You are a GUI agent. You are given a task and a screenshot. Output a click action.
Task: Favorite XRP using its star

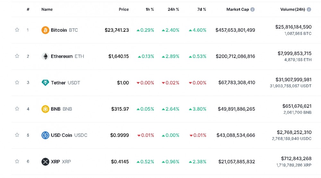(x=17, y=161)
